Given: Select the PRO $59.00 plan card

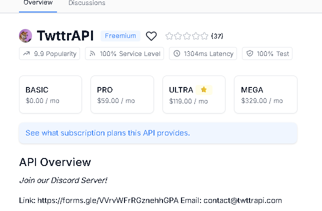Looking at the screenshot, I should point(122,94).
